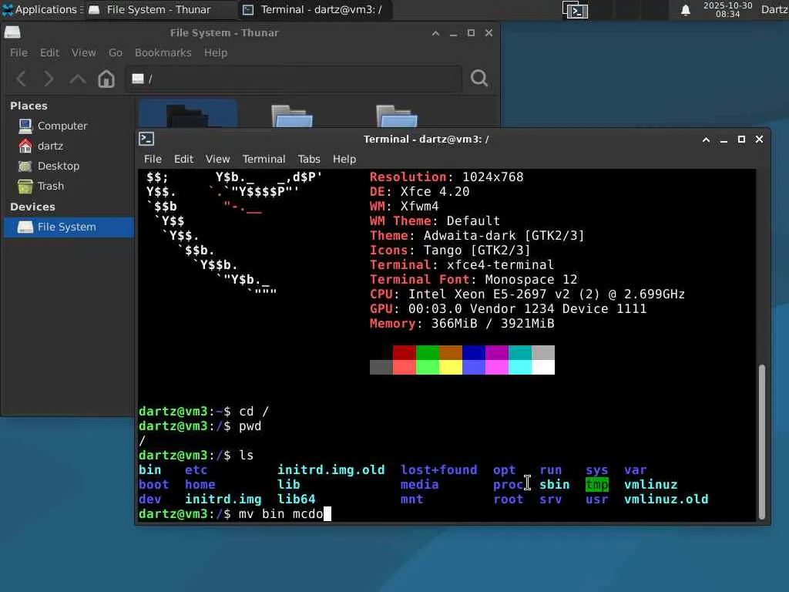789x592 pixels.
Task: Click the Desktop icon in sidebar
Action: pyautogui.click(x=25, y=166)
